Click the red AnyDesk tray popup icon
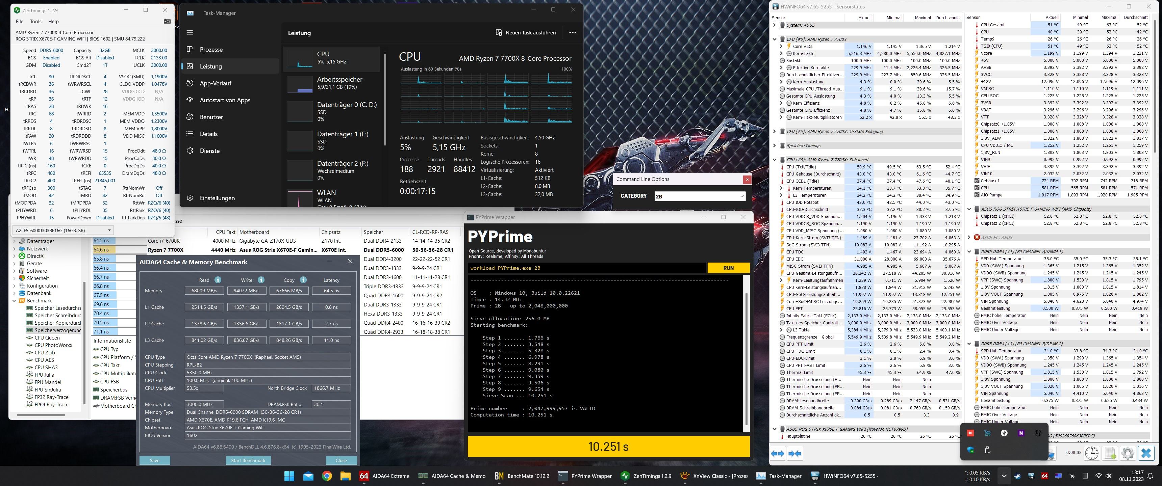The image size is (1162, 486). pyautogui.click(x=970, y=433)
